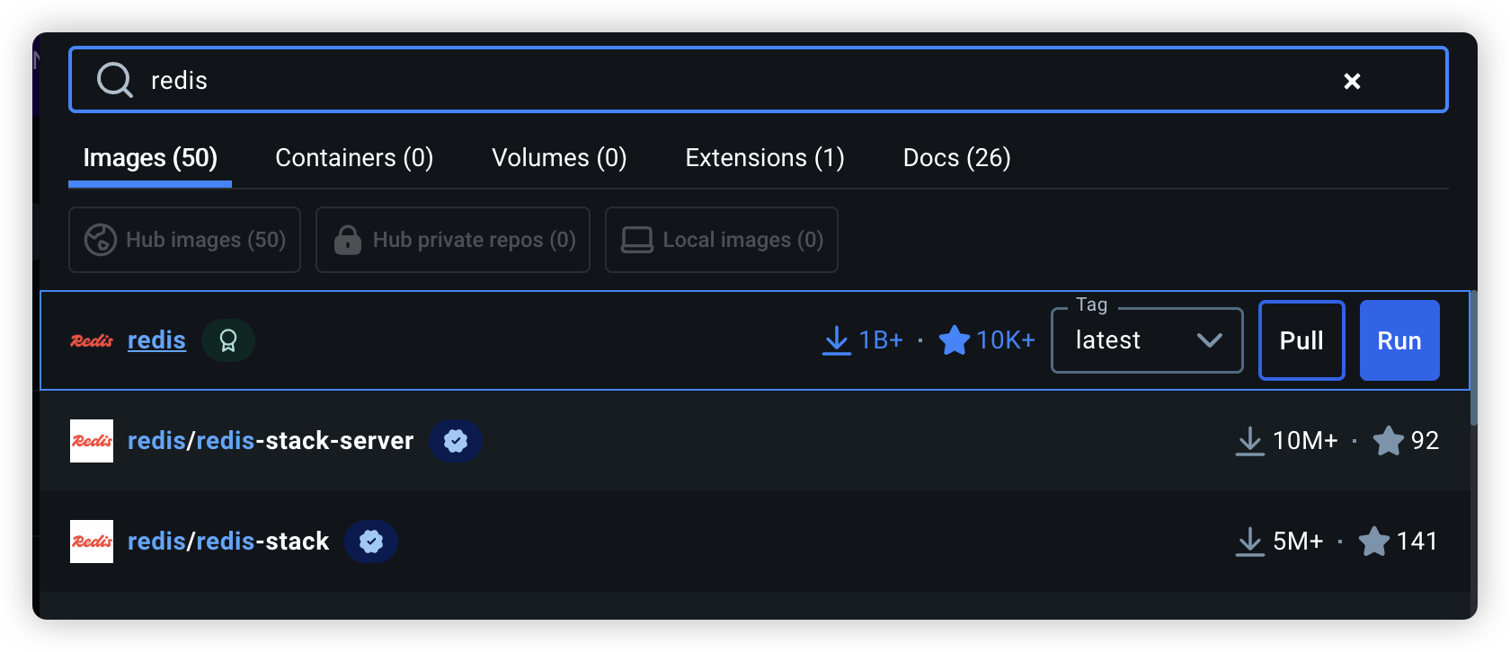Clear the search field with the X
The height and width of the screenshot is (652, 1510).
1351,81
